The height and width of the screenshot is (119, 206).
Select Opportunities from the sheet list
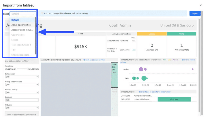pos(22,35)
